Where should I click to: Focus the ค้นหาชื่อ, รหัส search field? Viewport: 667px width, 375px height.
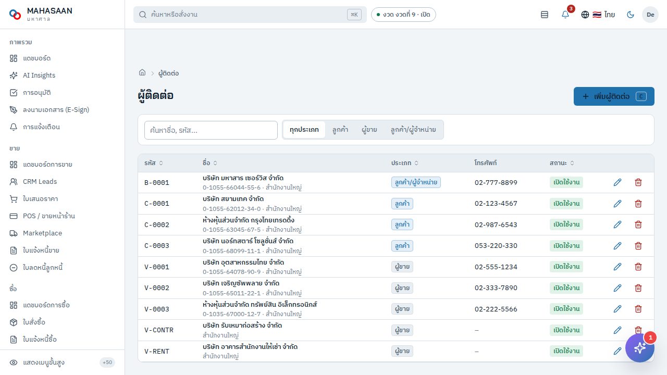point(211,130)
